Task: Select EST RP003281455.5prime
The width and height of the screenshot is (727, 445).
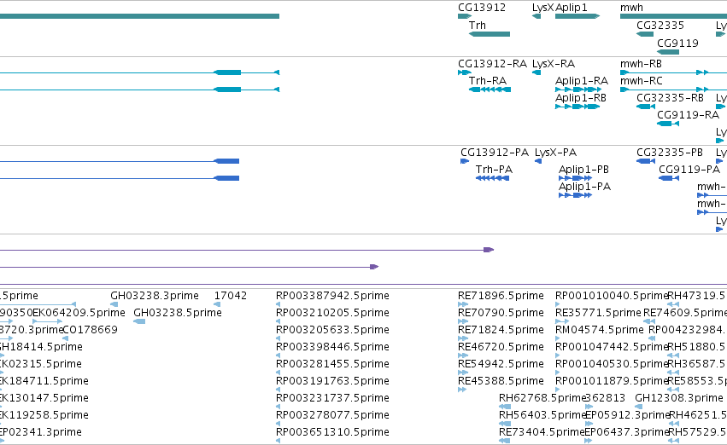Action: click(x=332, y=364)
